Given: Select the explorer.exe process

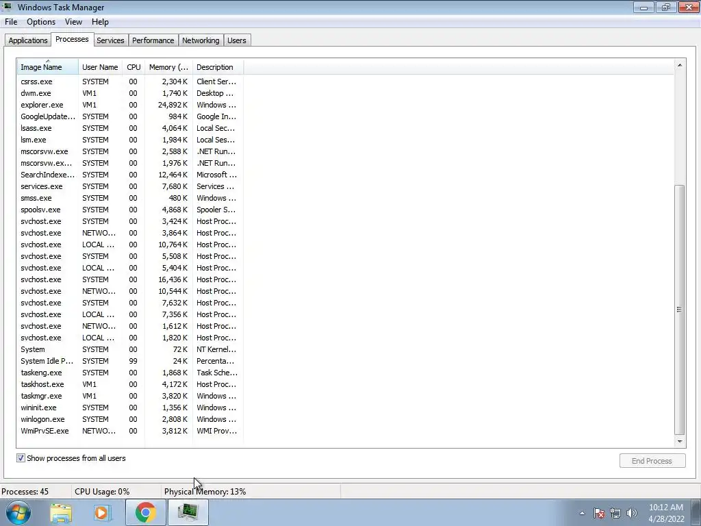Looking at the screenshot, I should pos(129,105).
